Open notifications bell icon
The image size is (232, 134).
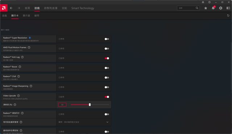pyautogui.click(x=213, y=8)
